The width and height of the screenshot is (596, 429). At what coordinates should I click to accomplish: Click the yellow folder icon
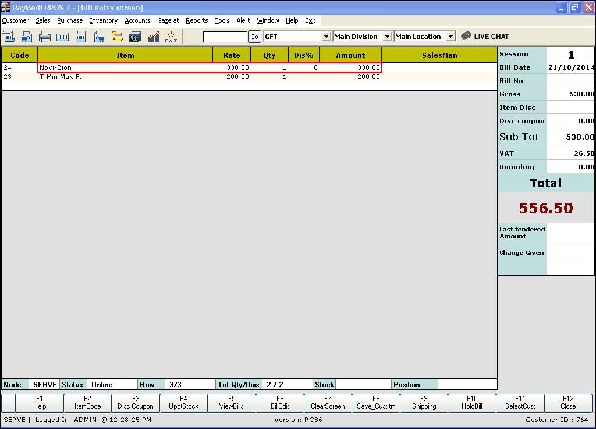[x=117, y=37]
